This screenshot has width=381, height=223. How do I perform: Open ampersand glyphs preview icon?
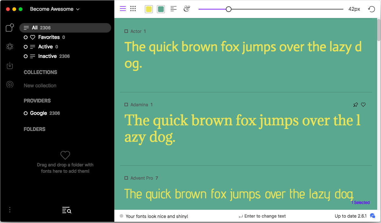click(187, 9)
